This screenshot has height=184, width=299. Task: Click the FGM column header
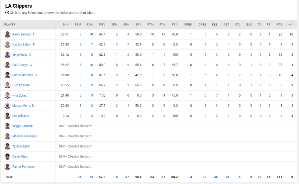point(78,24)
